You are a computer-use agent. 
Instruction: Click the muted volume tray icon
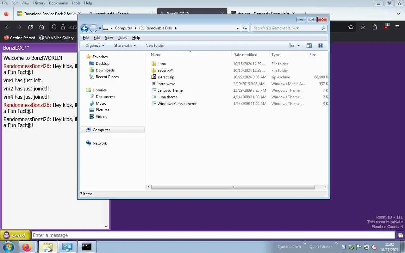point(374,247)
